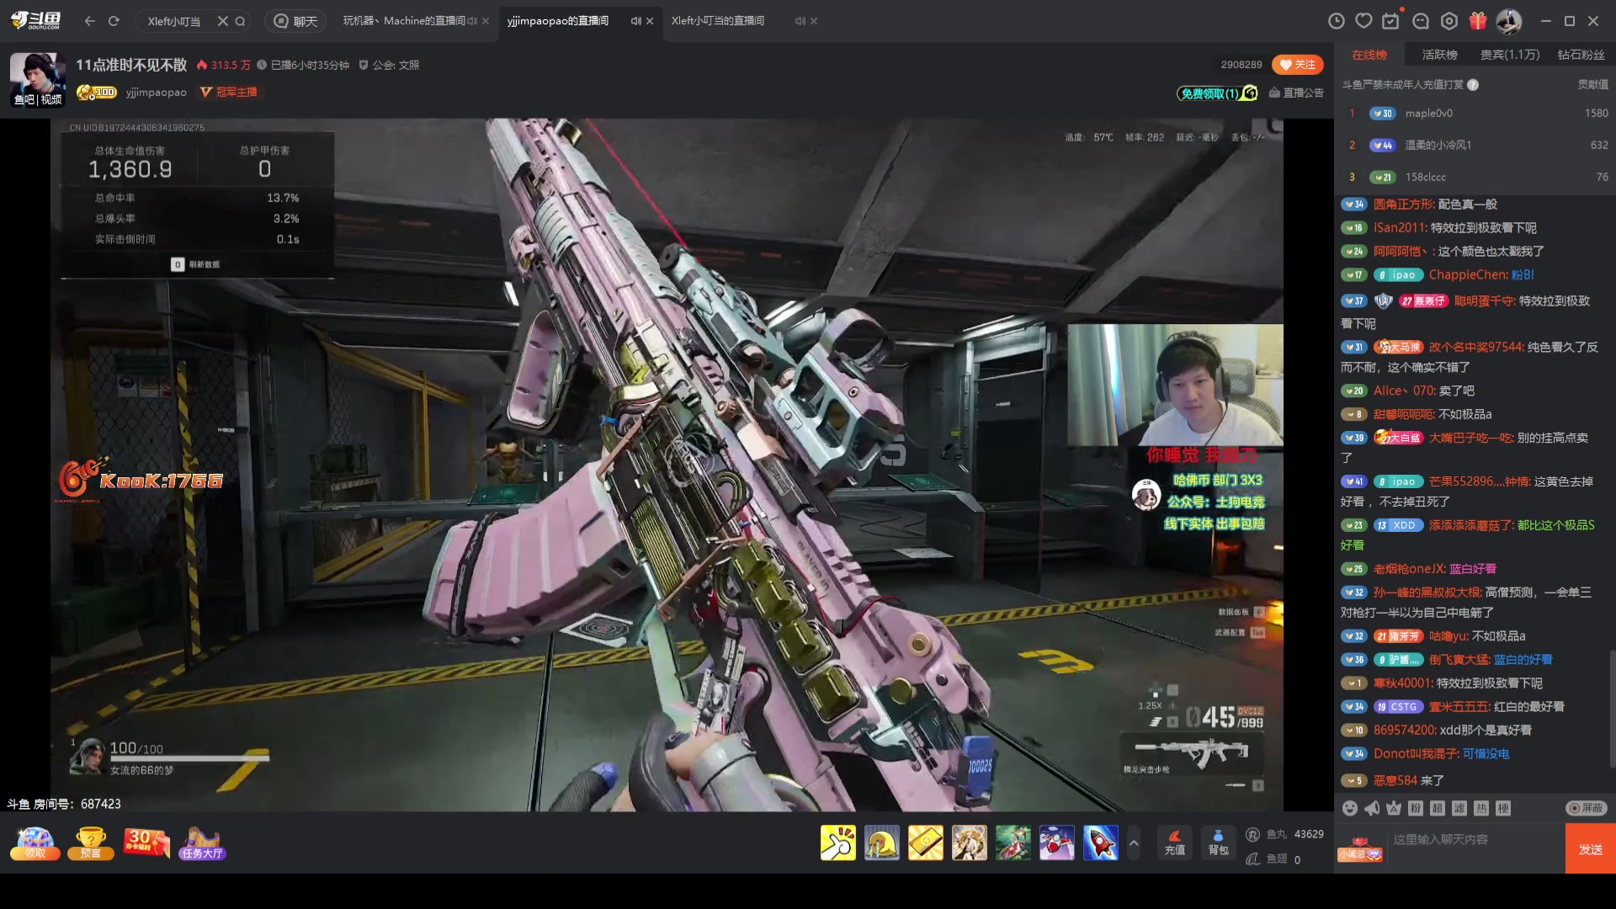
Task: Click the chat panel scrollbar
Action: pyautogui.click(x=1612, y=707)
